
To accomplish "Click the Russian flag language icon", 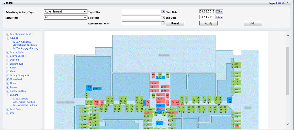I will [279, 3].
